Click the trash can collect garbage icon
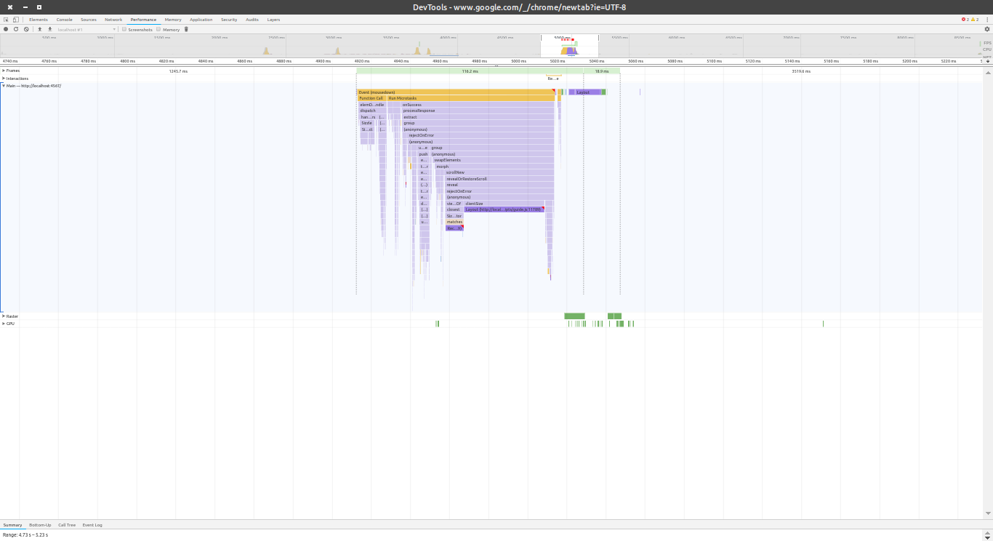This screenshot has height=541, width=993. click(186, 29)
